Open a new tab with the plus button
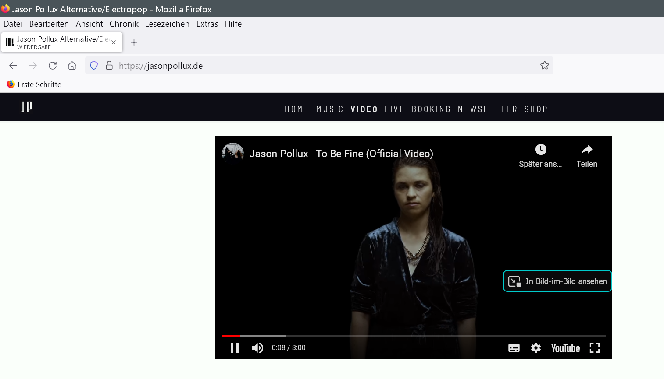The width and height of the screenshot is (664, 379). [134, 42]
